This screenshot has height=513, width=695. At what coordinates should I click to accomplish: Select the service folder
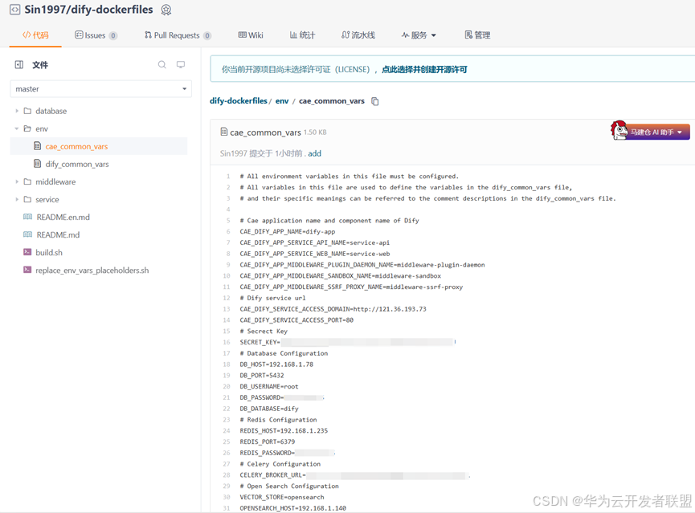[x=47, y=199]
